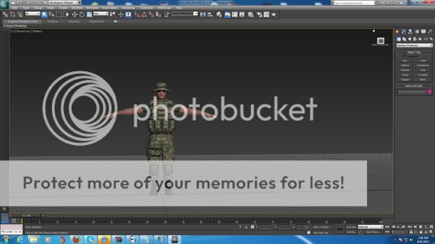Screen dimensions: 435x244
Task: Click the Render Production teapot icon
Action: [x=274, y=14]
